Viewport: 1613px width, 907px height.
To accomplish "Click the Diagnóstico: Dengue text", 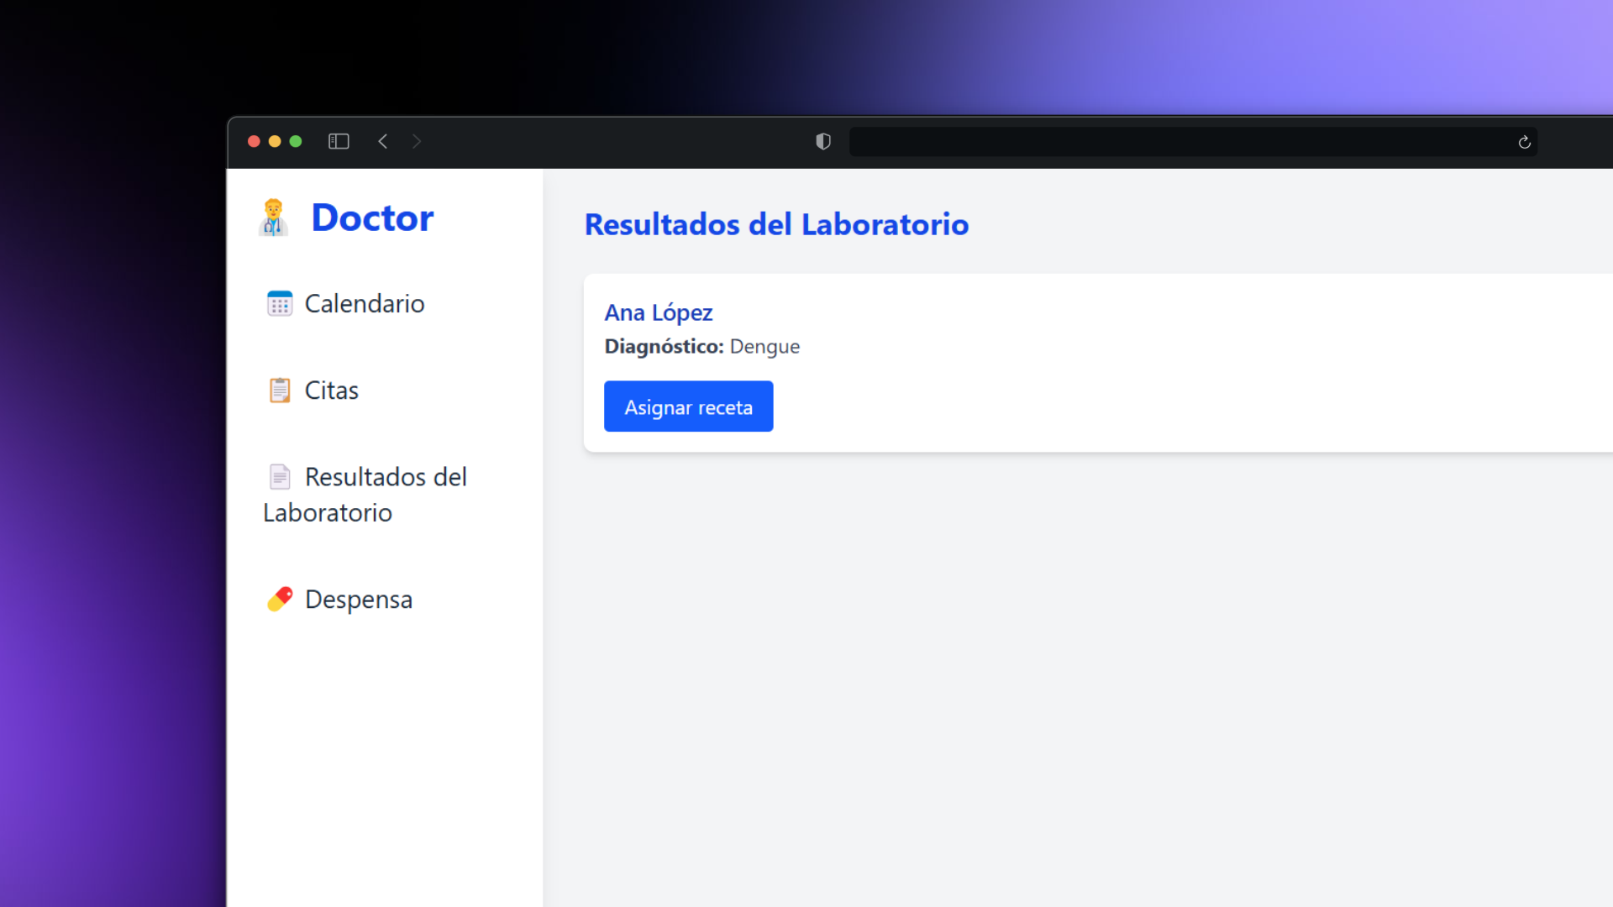I will pyautogui.click(x=702, y=346).
